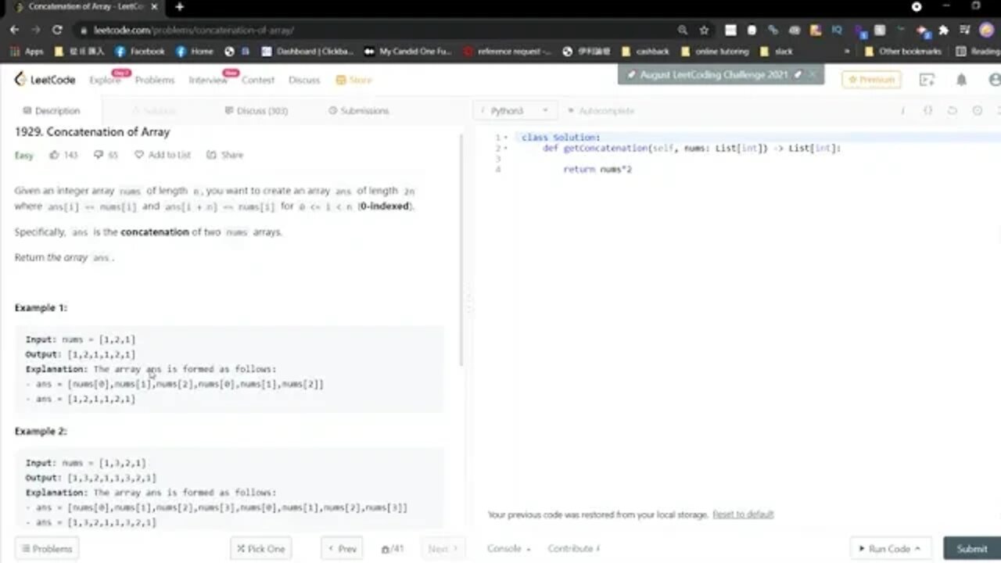This screenshot has width=1001, height=563.
Task: Open the comments icon showing 65
Action: tap(98, 155)
